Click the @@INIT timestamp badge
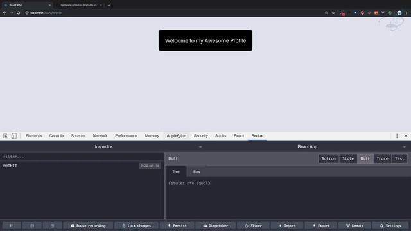Image resolution: width=411 pixels, height=231 pixels. click(150, 166)
